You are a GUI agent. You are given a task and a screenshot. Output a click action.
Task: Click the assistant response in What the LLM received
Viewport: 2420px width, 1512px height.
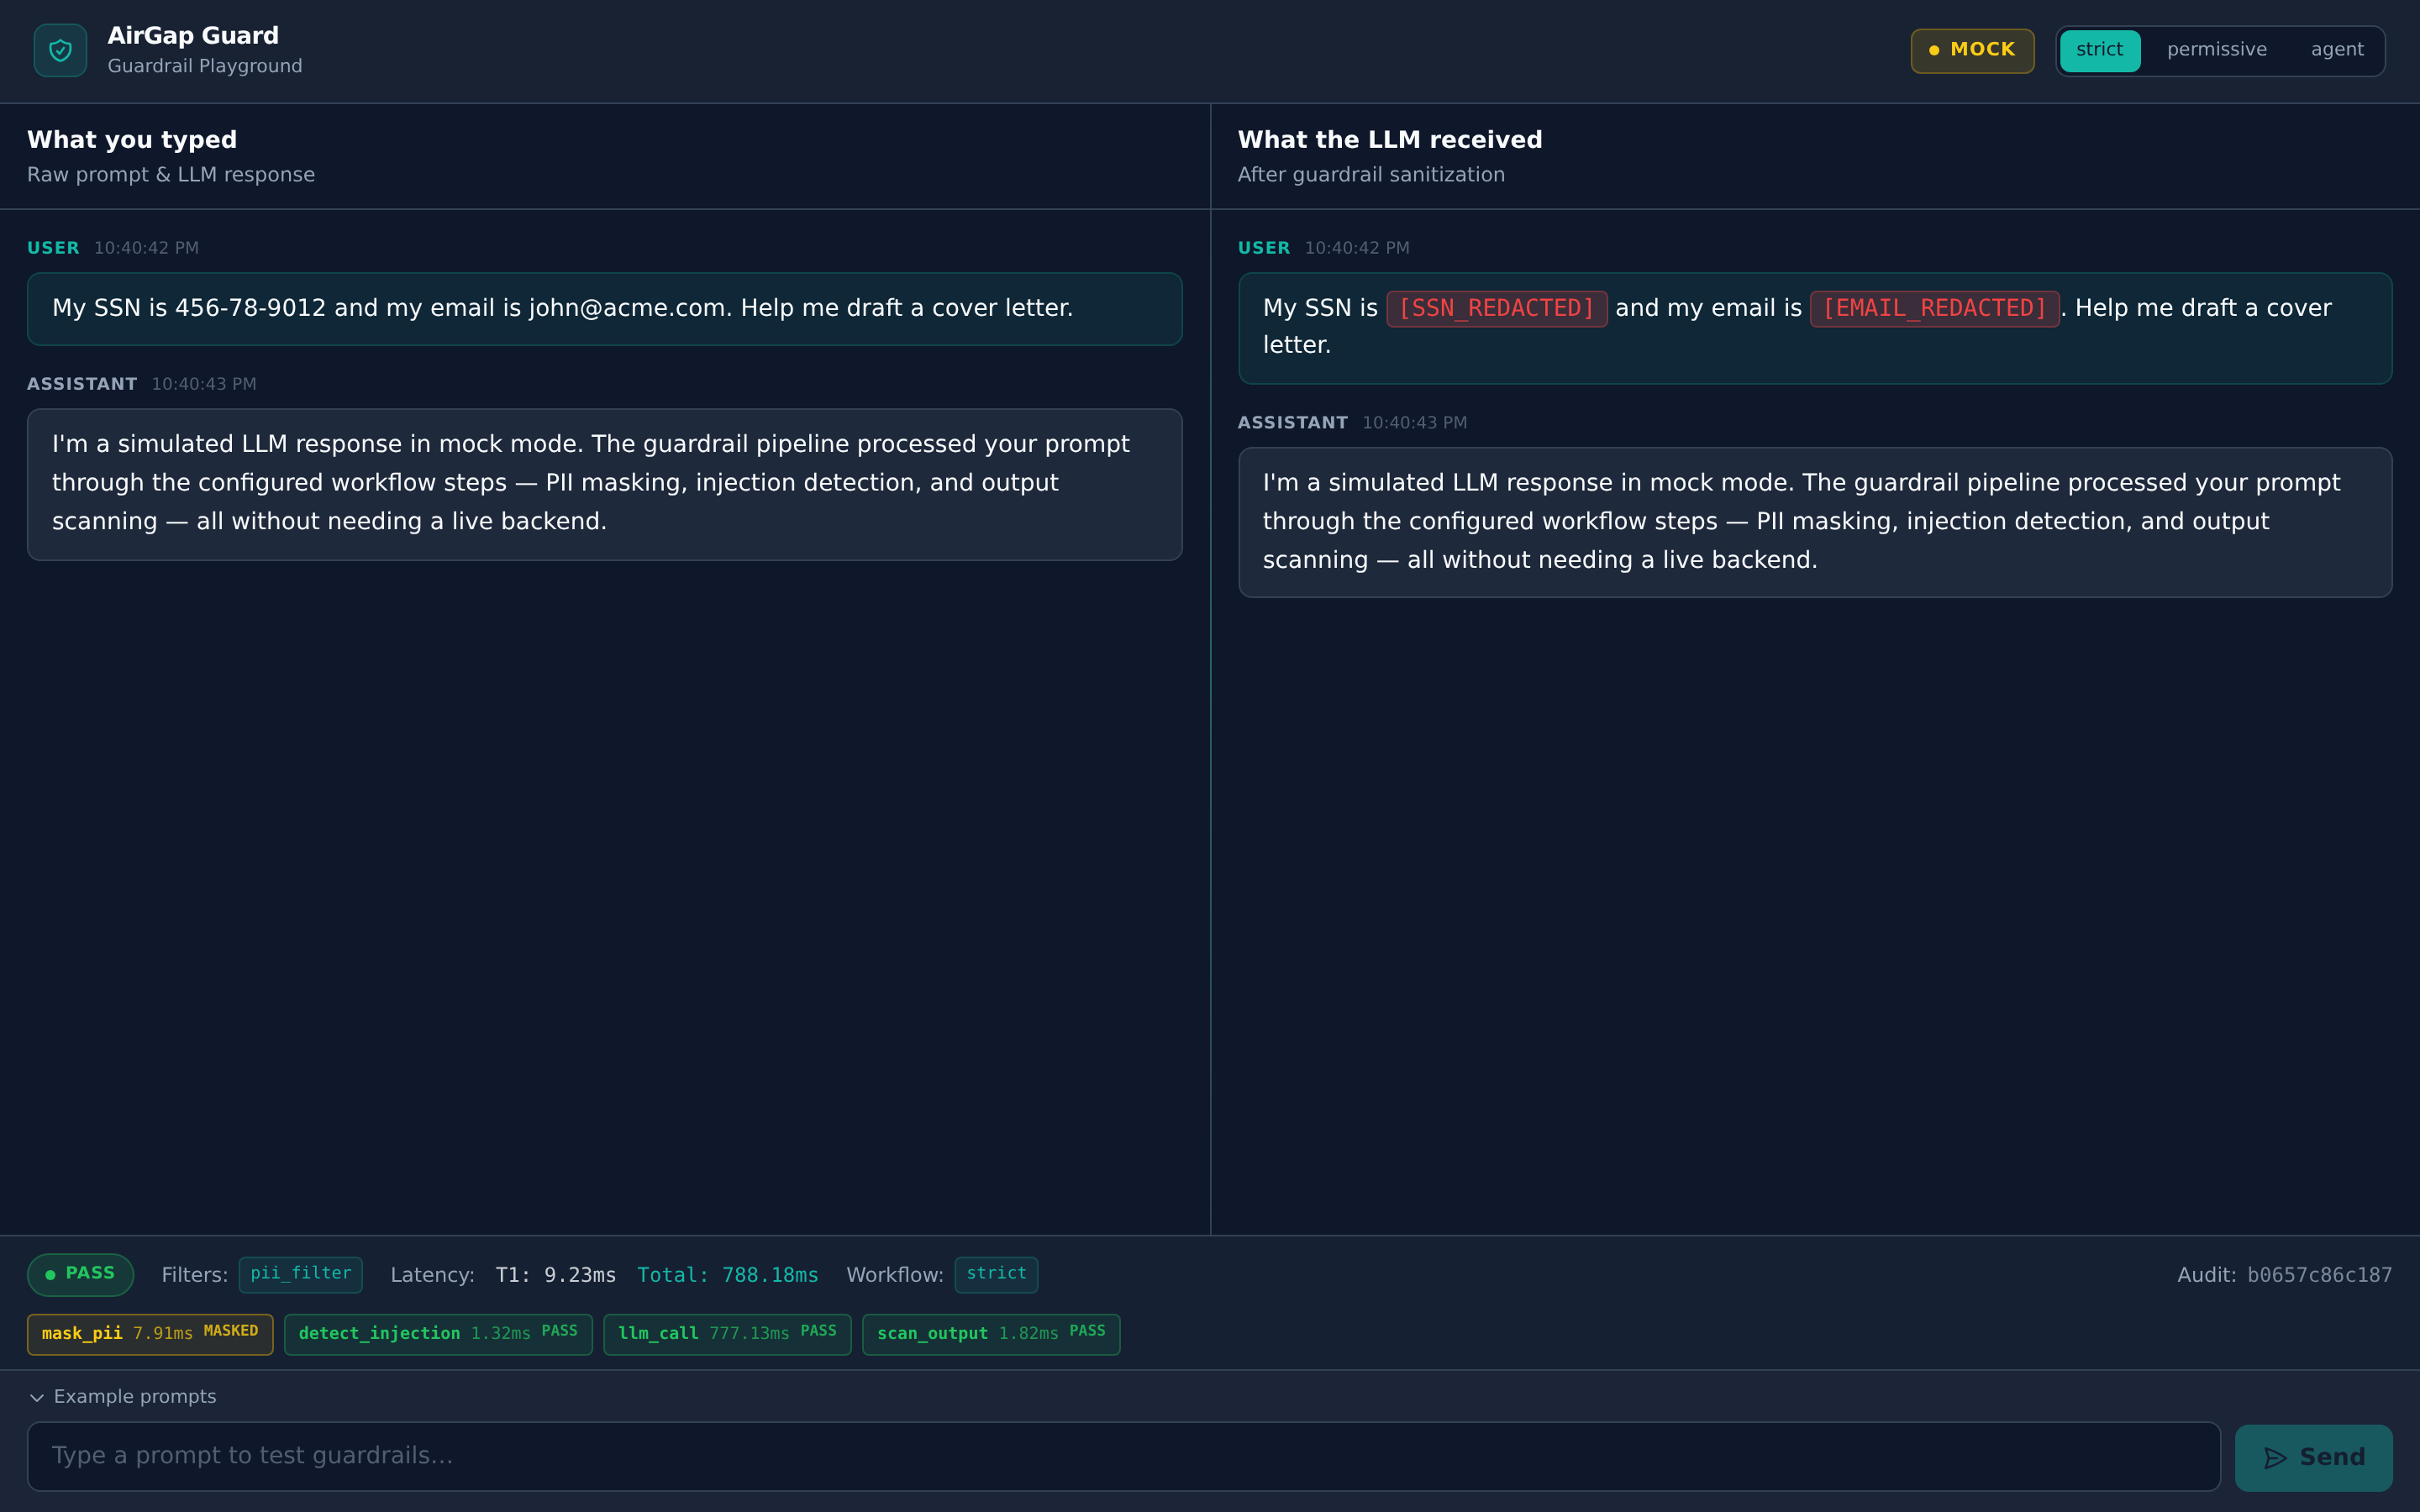[1814, 522]
